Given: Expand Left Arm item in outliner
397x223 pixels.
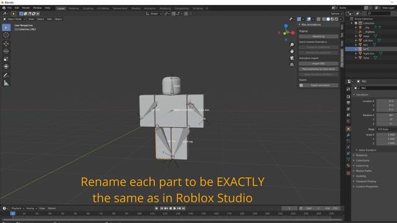Looking at the screenshot, I should [x=356, y=40].
